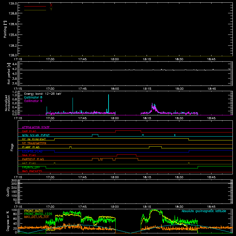This screenshot has width=236, height=236.
Task: Click the red X legend line
Action: point(35,6)
